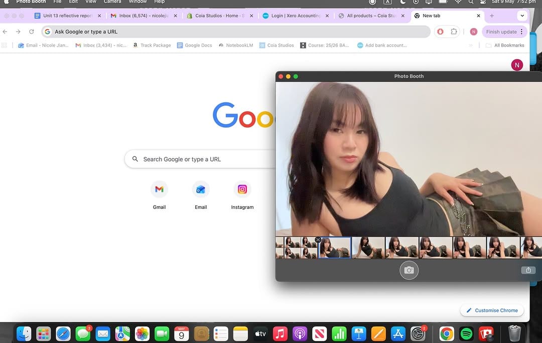Open Wi-Fi status in the menu bar
Image resolution: width=542 pixels, height=343 pixels.
click(458, 2)
